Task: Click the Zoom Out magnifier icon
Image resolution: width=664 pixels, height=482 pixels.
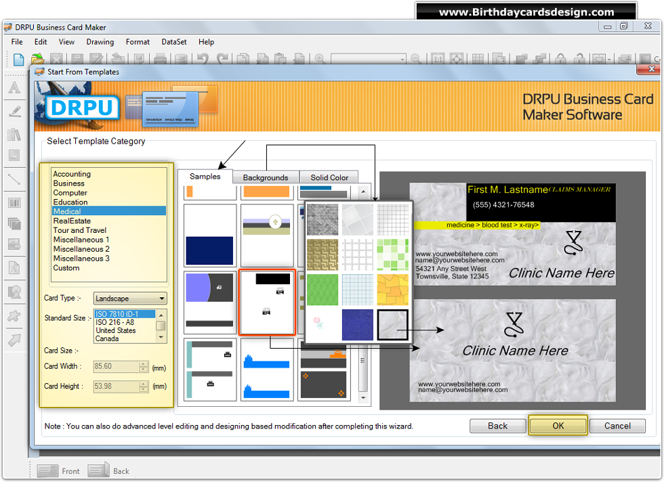Action: [416, 59]
